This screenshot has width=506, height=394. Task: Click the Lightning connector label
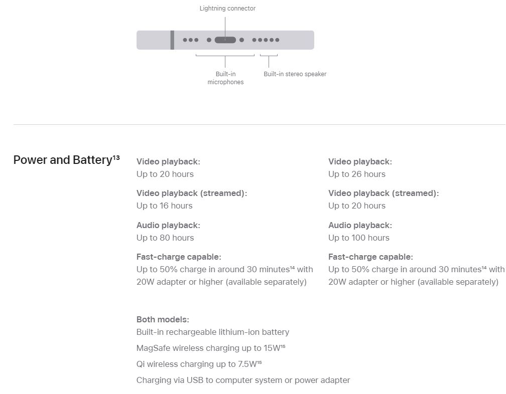227,9
